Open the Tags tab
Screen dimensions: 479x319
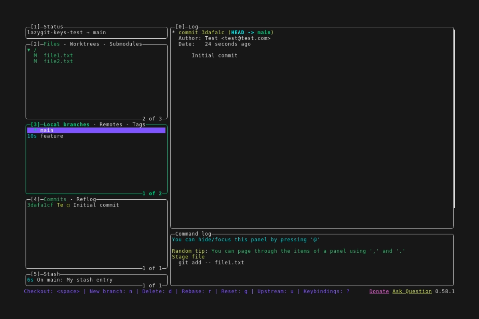(139, 125)
